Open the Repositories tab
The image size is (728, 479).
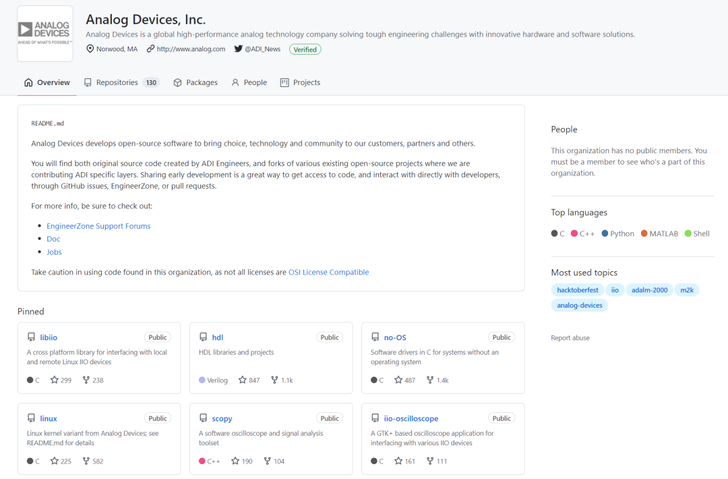(121, 82)
